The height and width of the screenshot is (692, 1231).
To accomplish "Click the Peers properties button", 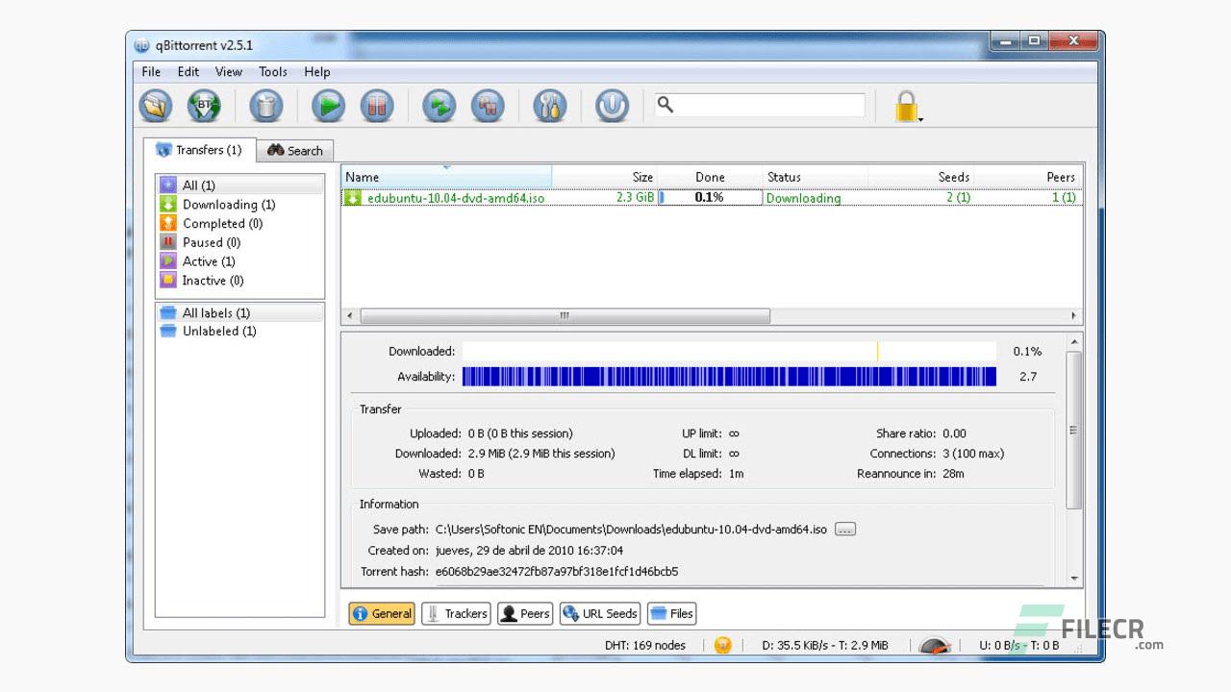I will point(525,613).
